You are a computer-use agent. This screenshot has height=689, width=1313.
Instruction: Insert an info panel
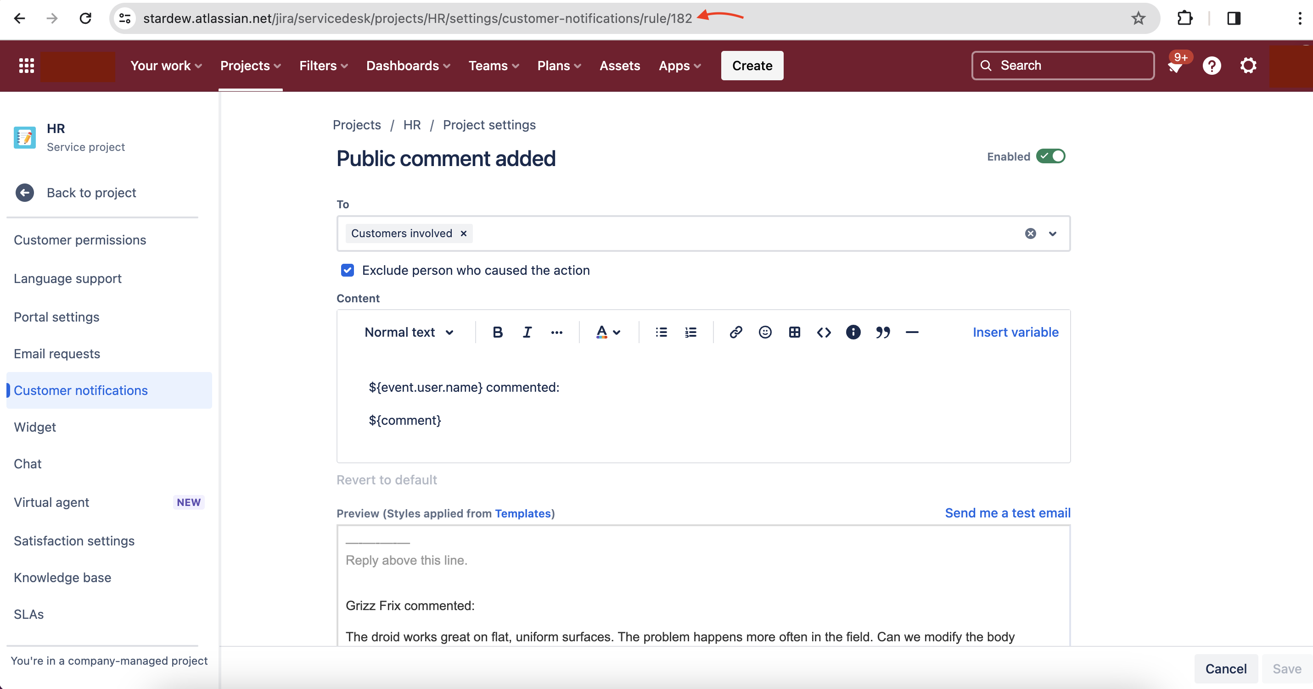(853, 333)
